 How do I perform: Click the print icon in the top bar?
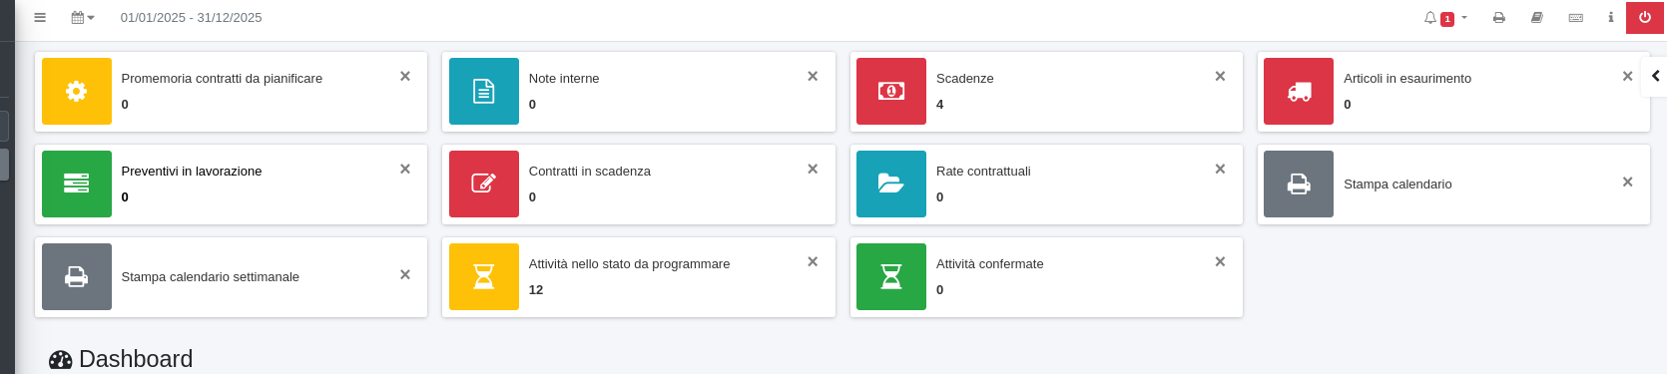[1498, 17]
